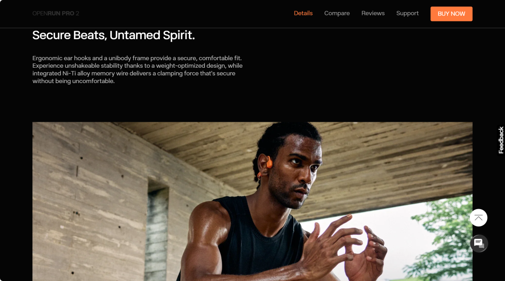Click the Secure Beats, Untamed Spirit heading
Screen dimensions: 505x281
[113, 35]
